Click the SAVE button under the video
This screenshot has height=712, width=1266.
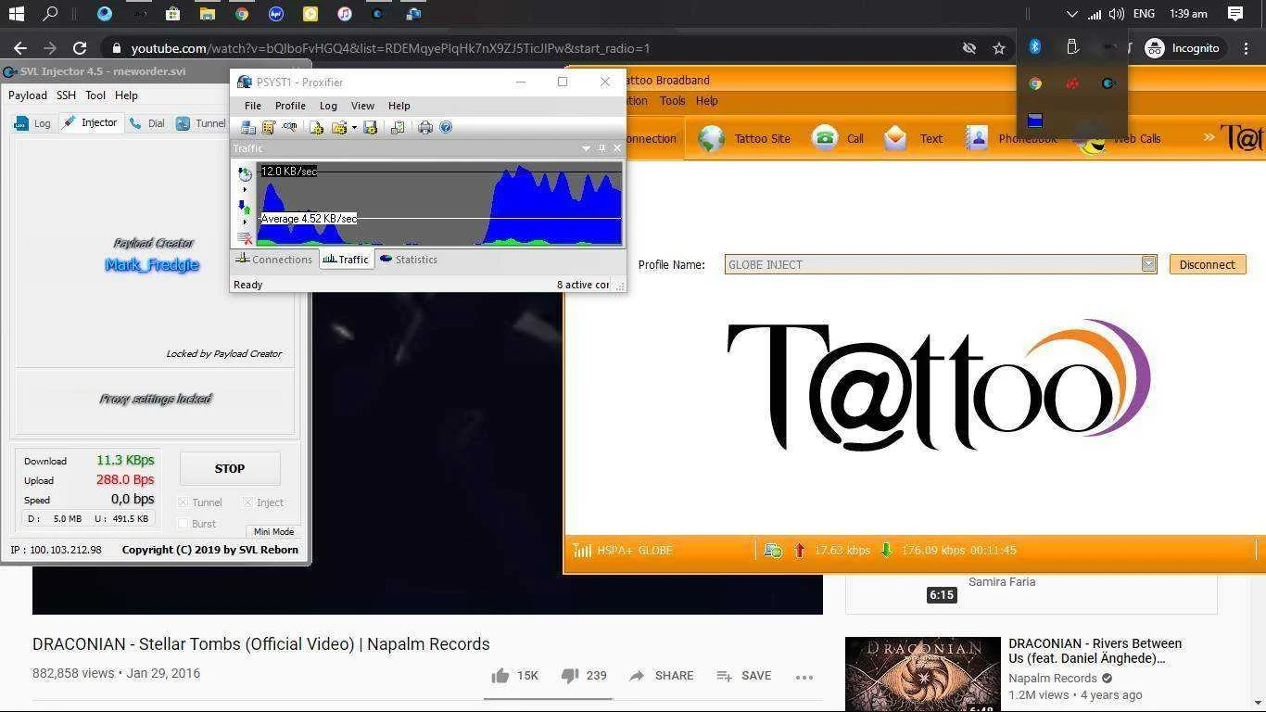[x=744, y=676]
